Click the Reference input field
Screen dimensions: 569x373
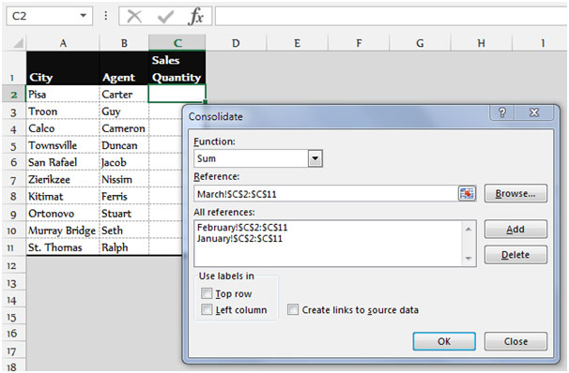pos(326,194)
